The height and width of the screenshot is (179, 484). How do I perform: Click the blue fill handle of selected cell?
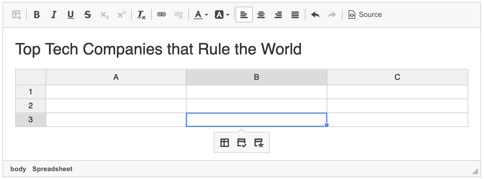(327, 125)
